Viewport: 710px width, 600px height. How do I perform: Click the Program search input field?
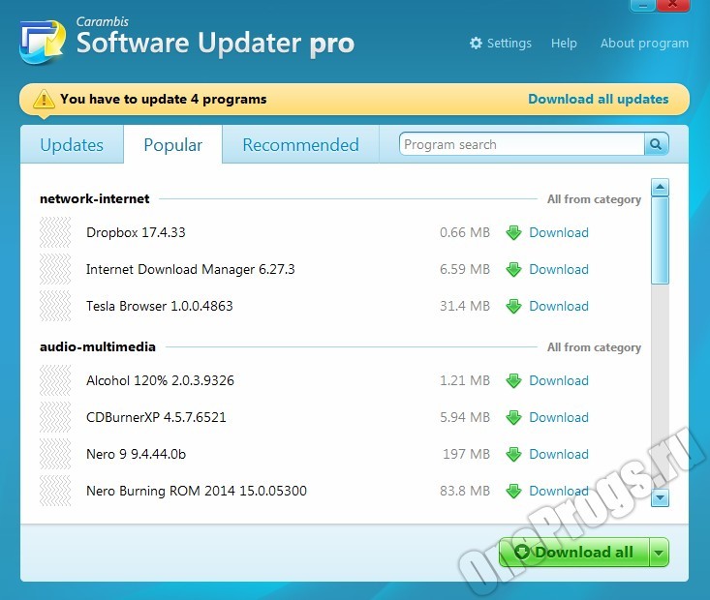[522, 144]
